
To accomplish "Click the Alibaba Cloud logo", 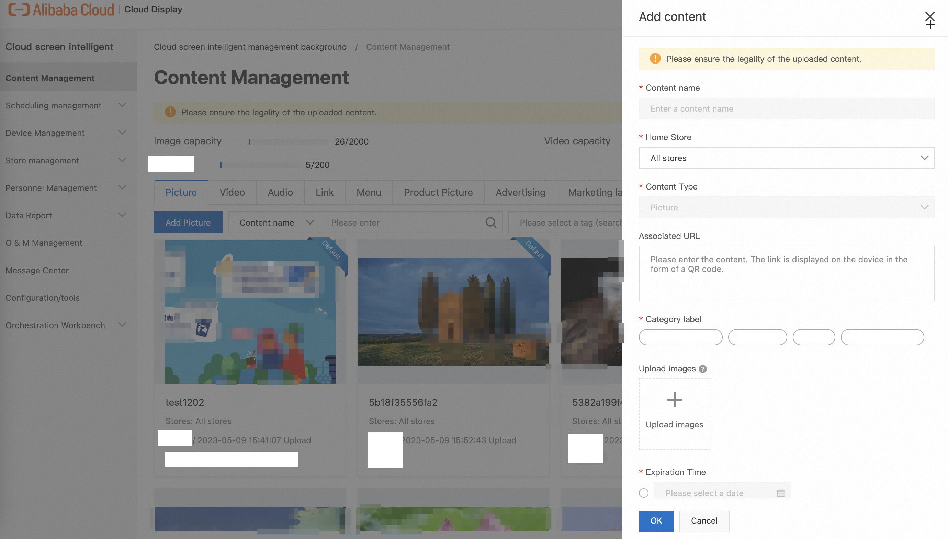I will click(x=61, y=10).
